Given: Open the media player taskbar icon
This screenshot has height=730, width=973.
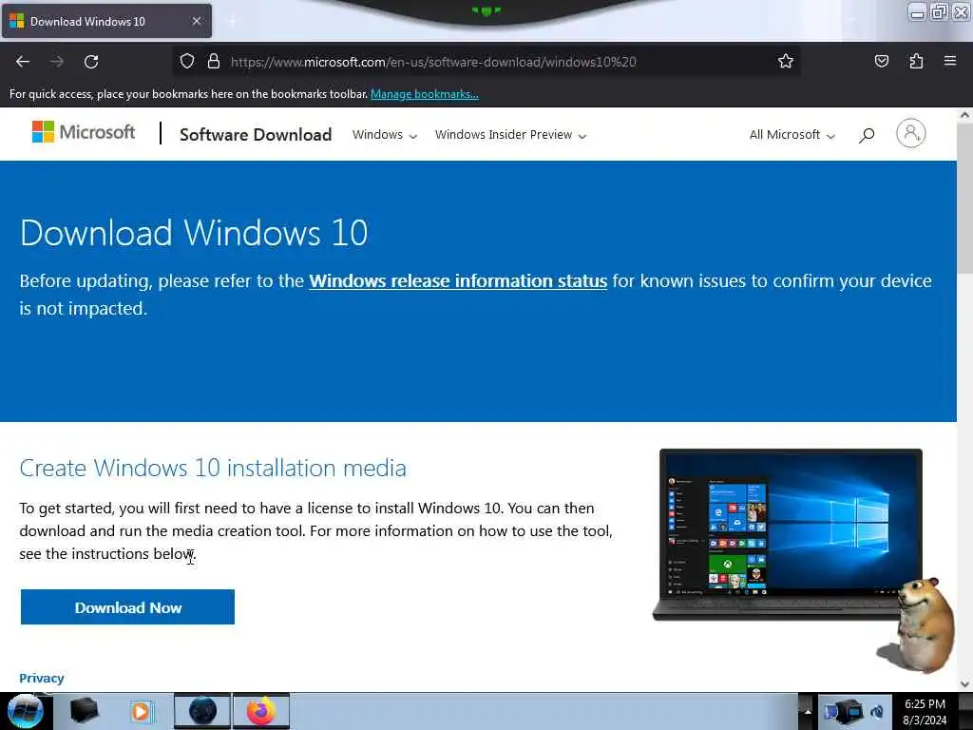Looking at the screenshot, I should tap(141, 711).
